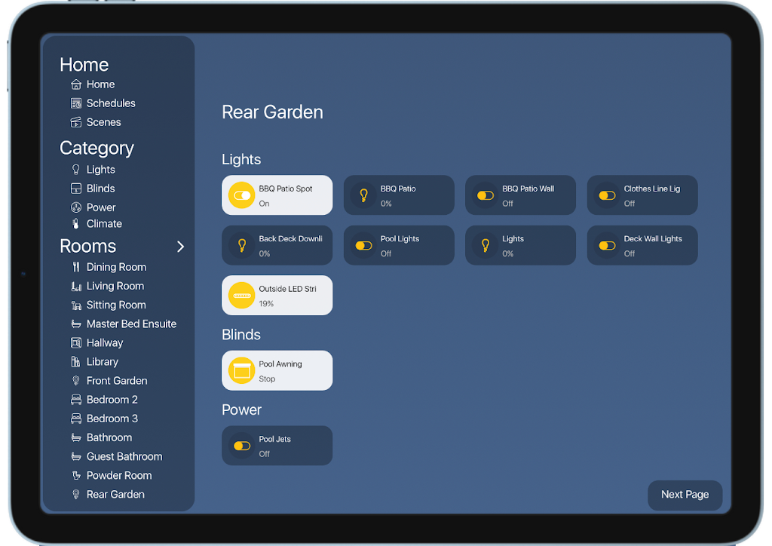The width and height of the screenshot is (772, 546).
Task: Turn off the BBQ Patio Spot toggle
Action: point(242,195)
